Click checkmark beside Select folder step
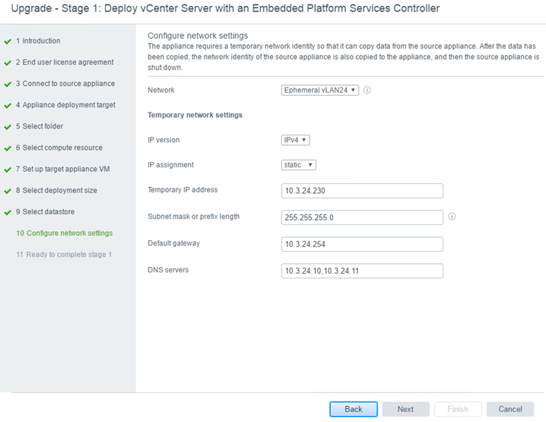This screenshot has height=422, width=546. click(8, 128)
